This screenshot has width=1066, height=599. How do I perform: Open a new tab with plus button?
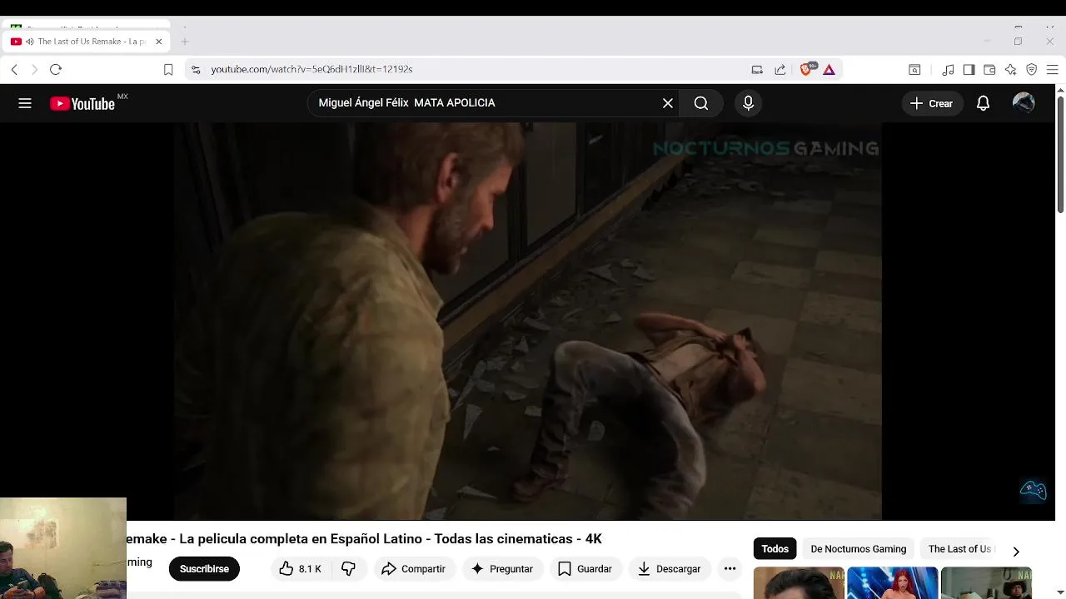185,42
